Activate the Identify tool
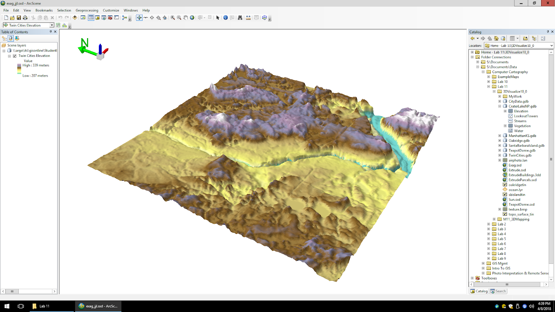 pyautogui.click(x=225, y=18)
